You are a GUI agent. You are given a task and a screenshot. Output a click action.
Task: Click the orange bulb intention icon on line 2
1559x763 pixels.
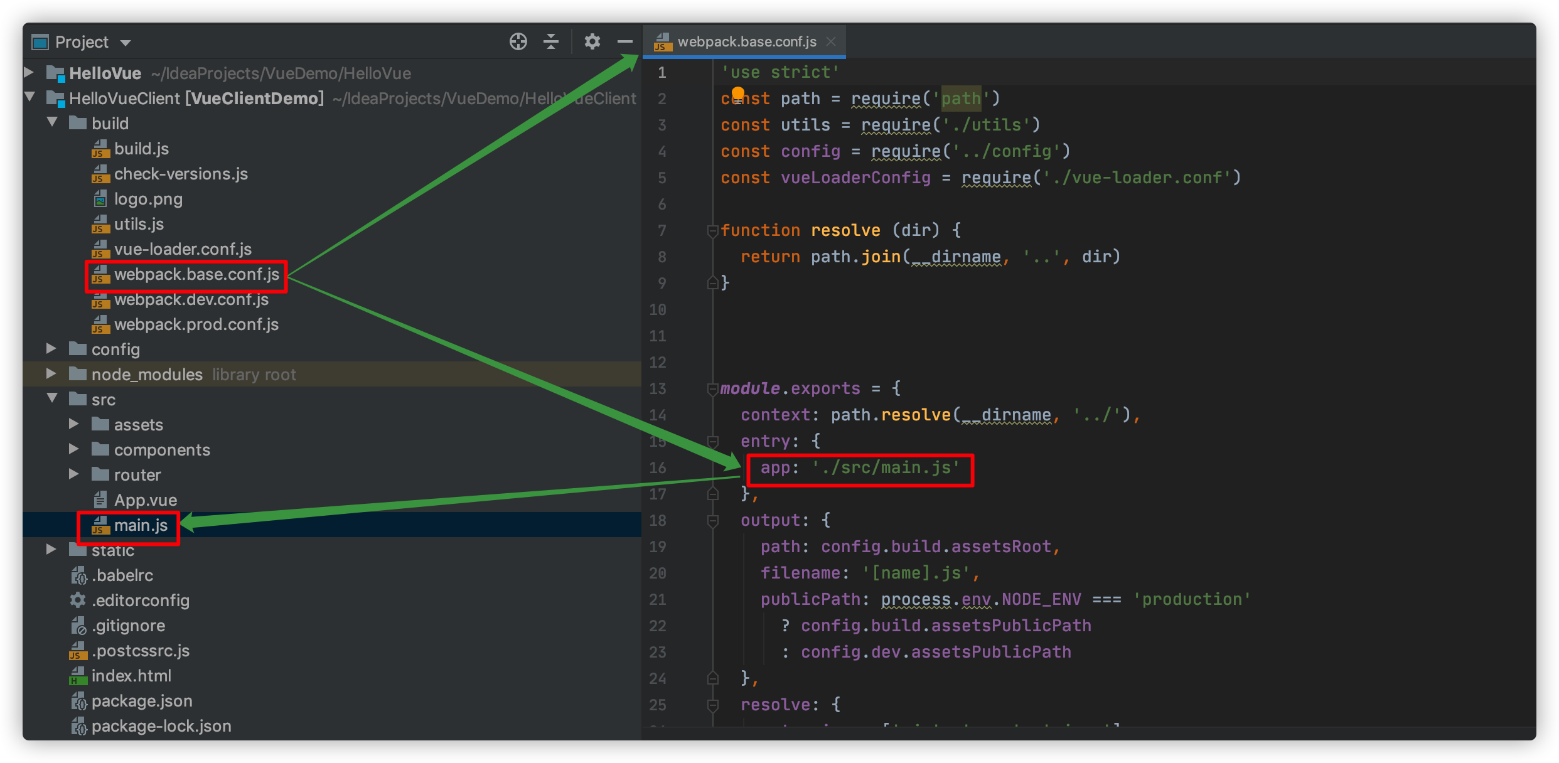737,93
